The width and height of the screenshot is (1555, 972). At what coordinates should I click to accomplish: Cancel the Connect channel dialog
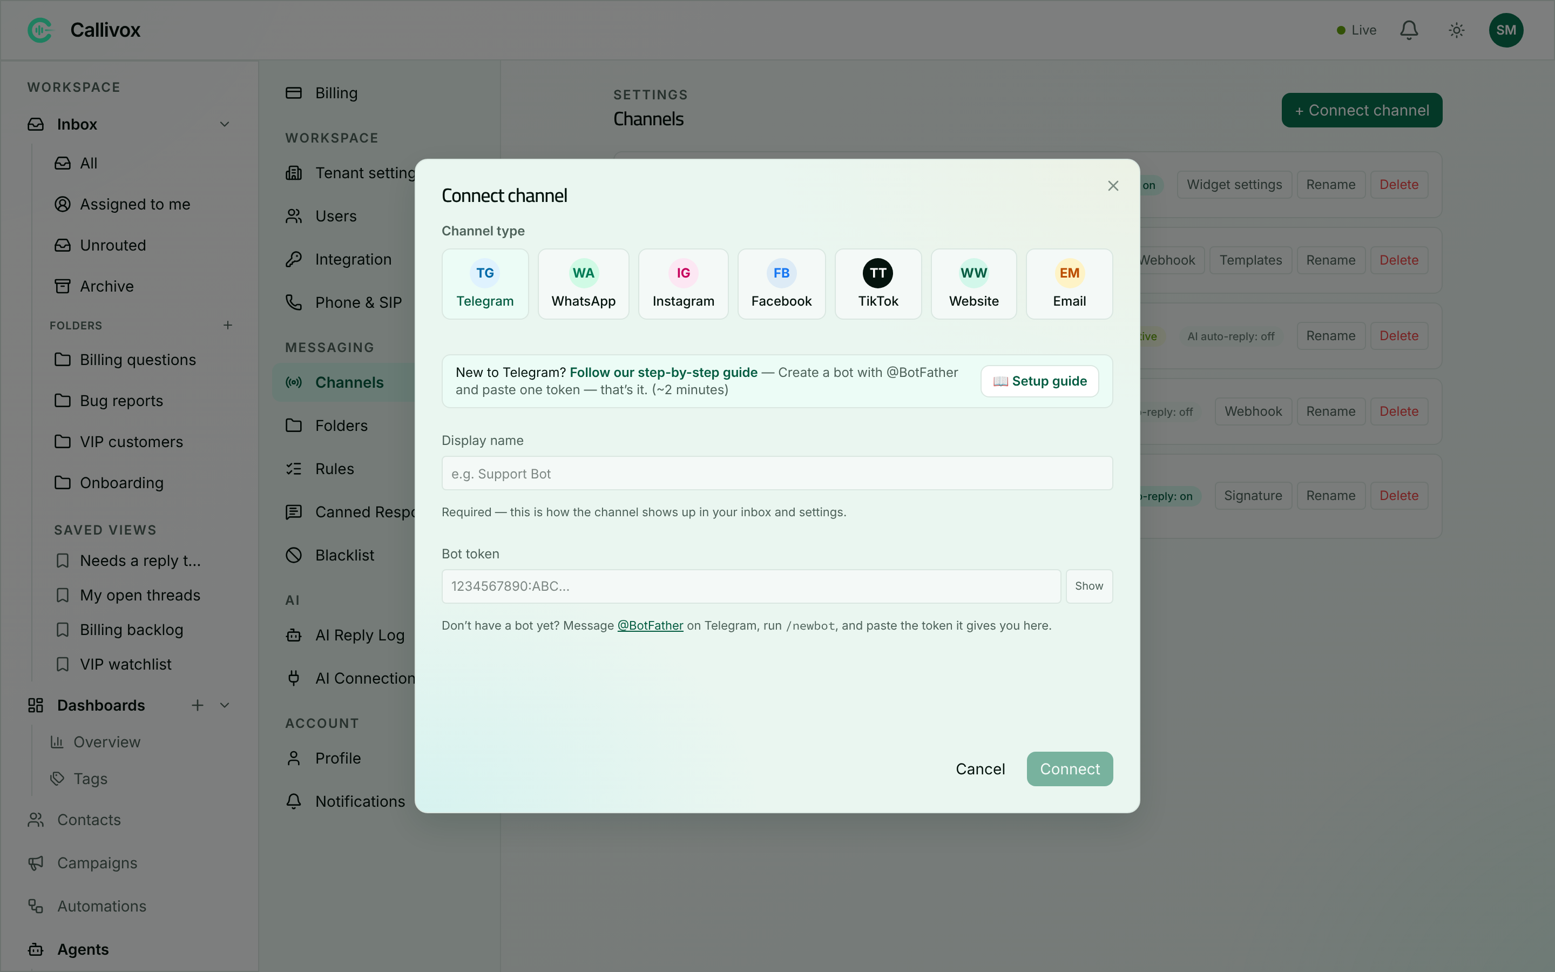pos(980,769)
